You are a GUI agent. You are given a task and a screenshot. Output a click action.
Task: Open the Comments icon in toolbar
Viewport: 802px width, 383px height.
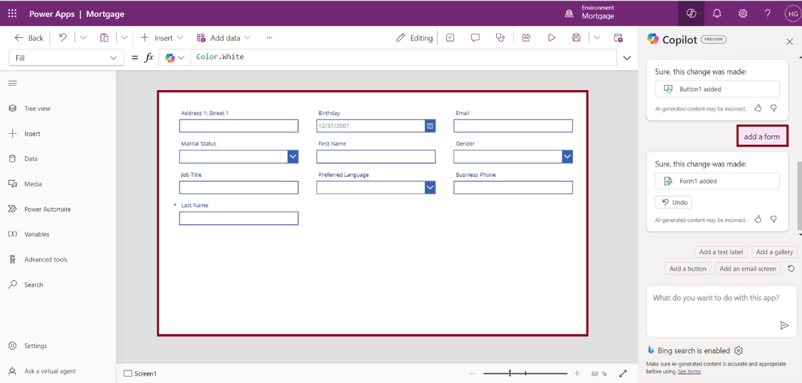coord(475,38)
